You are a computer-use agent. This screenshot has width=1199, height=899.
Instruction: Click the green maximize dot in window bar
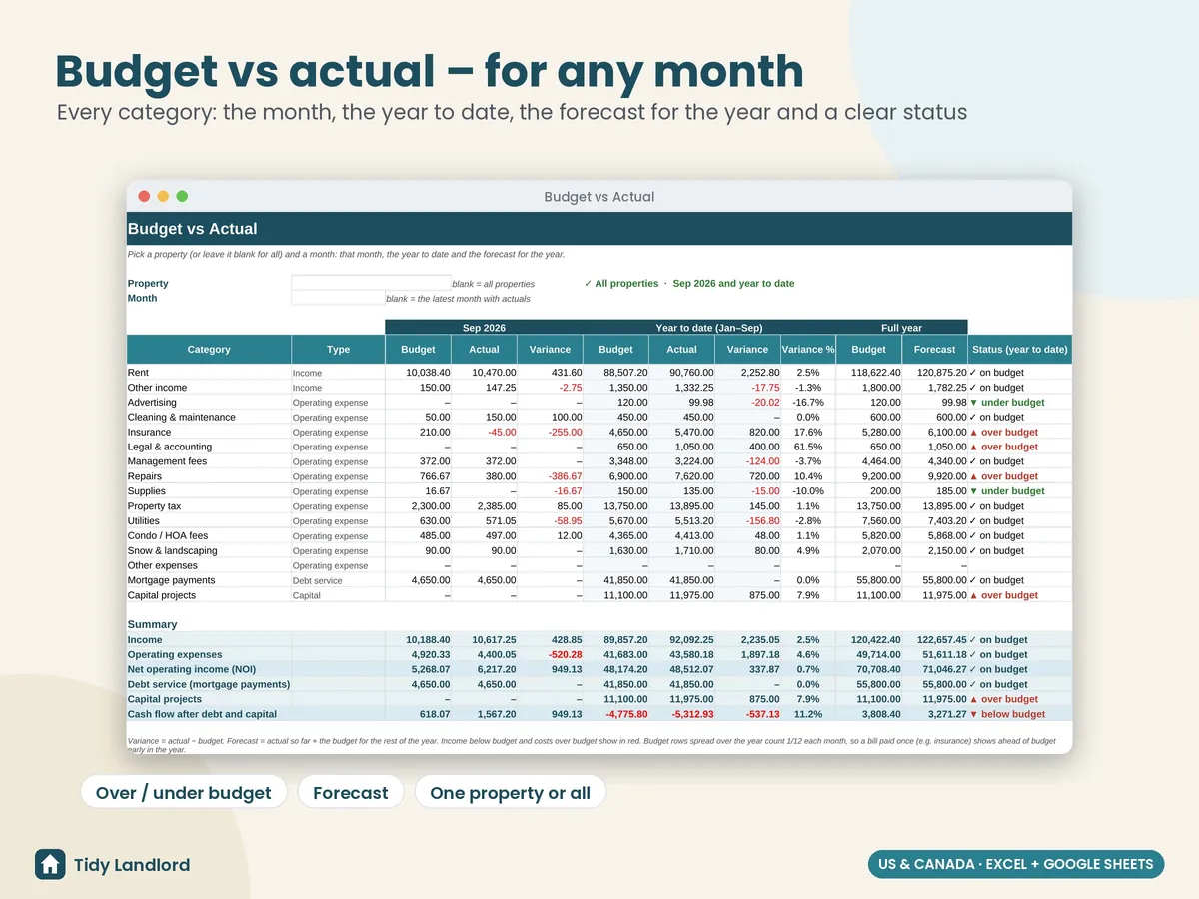pyautogui.click(x=182, y=196)
